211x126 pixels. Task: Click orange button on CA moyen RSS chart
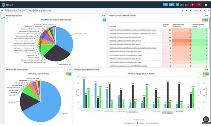204,74
